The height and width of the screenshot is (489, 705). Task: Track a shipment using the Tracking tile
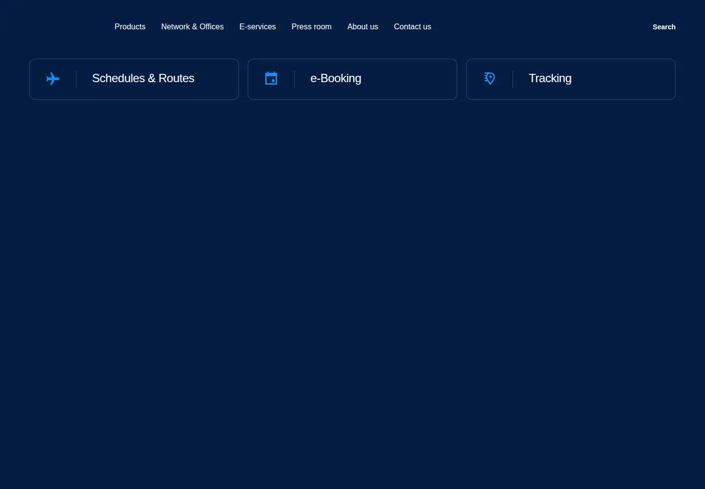571,79
